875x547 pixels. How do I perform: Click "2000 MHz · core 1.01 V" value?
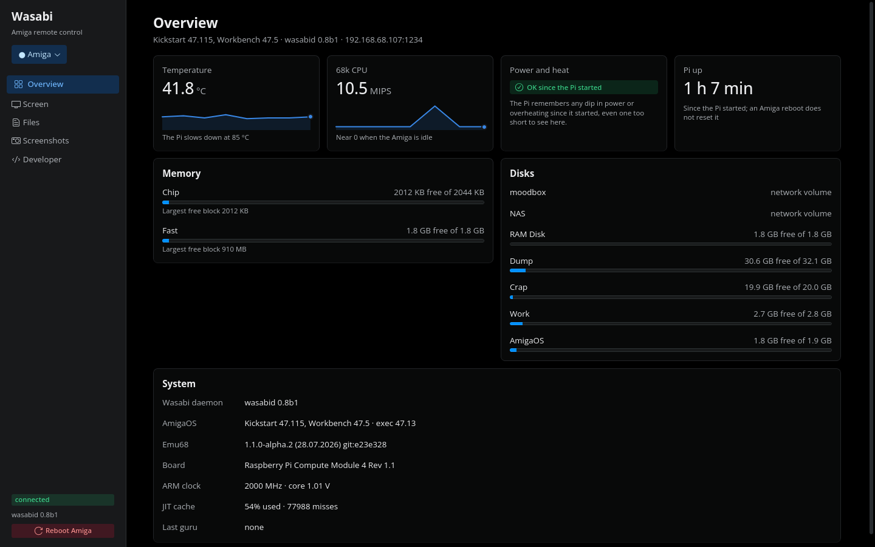pos(287,486)
